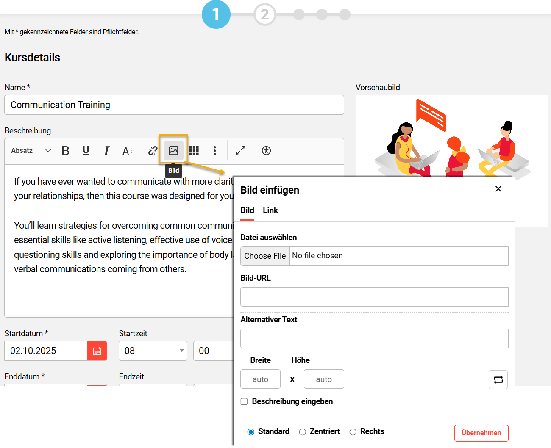Image resolution: width=551 pixels, height=448 pixels.
Task: Open the three-dot more options menu
Action: pos(215,151)
